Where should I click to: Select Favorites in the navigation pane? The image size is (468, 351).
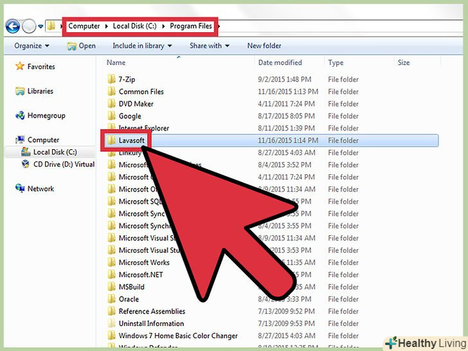[x=41, y=67]
